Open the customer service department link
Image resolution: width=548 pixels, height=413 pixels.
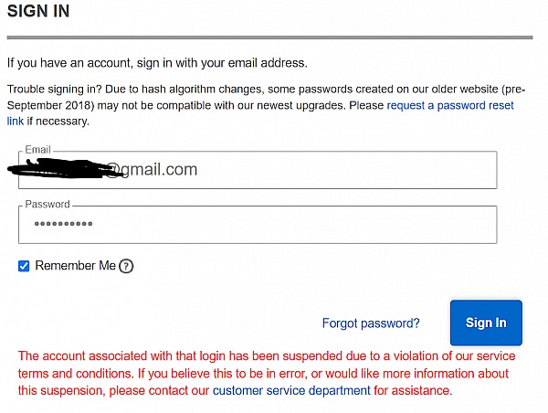(291, 390)
